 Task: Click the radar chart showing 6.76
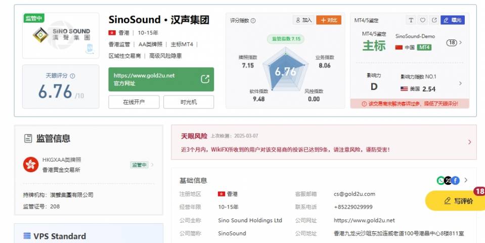pyautogui.click(x=286, y=70)
